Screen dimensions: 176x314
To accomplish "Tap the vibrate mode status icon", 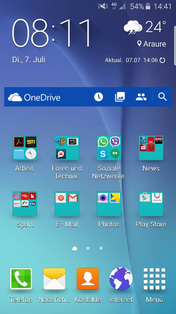I will pos(103,6).
